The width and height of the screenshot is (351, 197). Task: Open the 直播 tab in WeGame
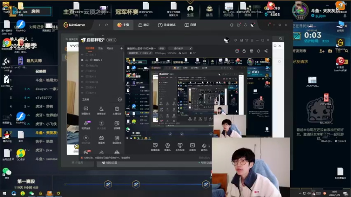point(190,25)
